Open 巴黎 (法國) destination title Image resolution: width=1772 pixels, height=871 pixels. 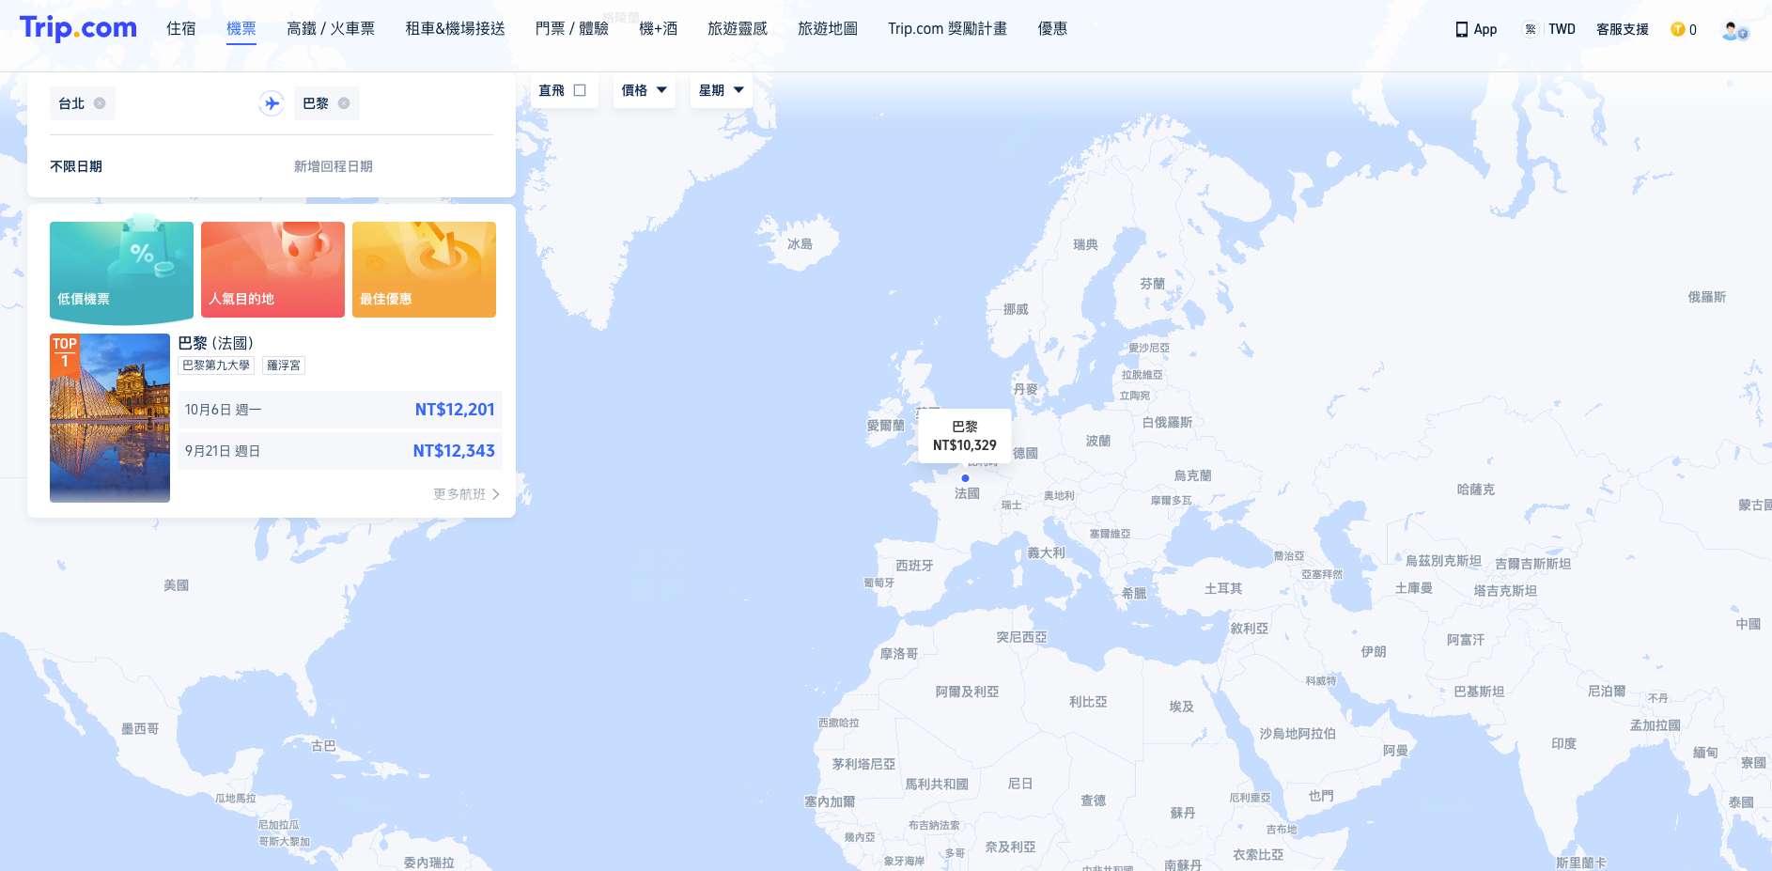[215, 343]
